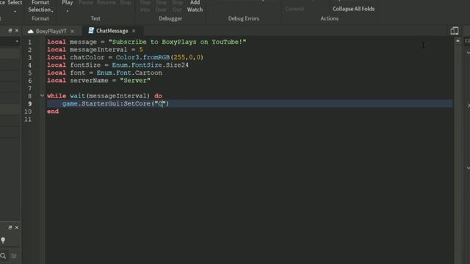Click the pin icon in lower left panel

(3, 240)
